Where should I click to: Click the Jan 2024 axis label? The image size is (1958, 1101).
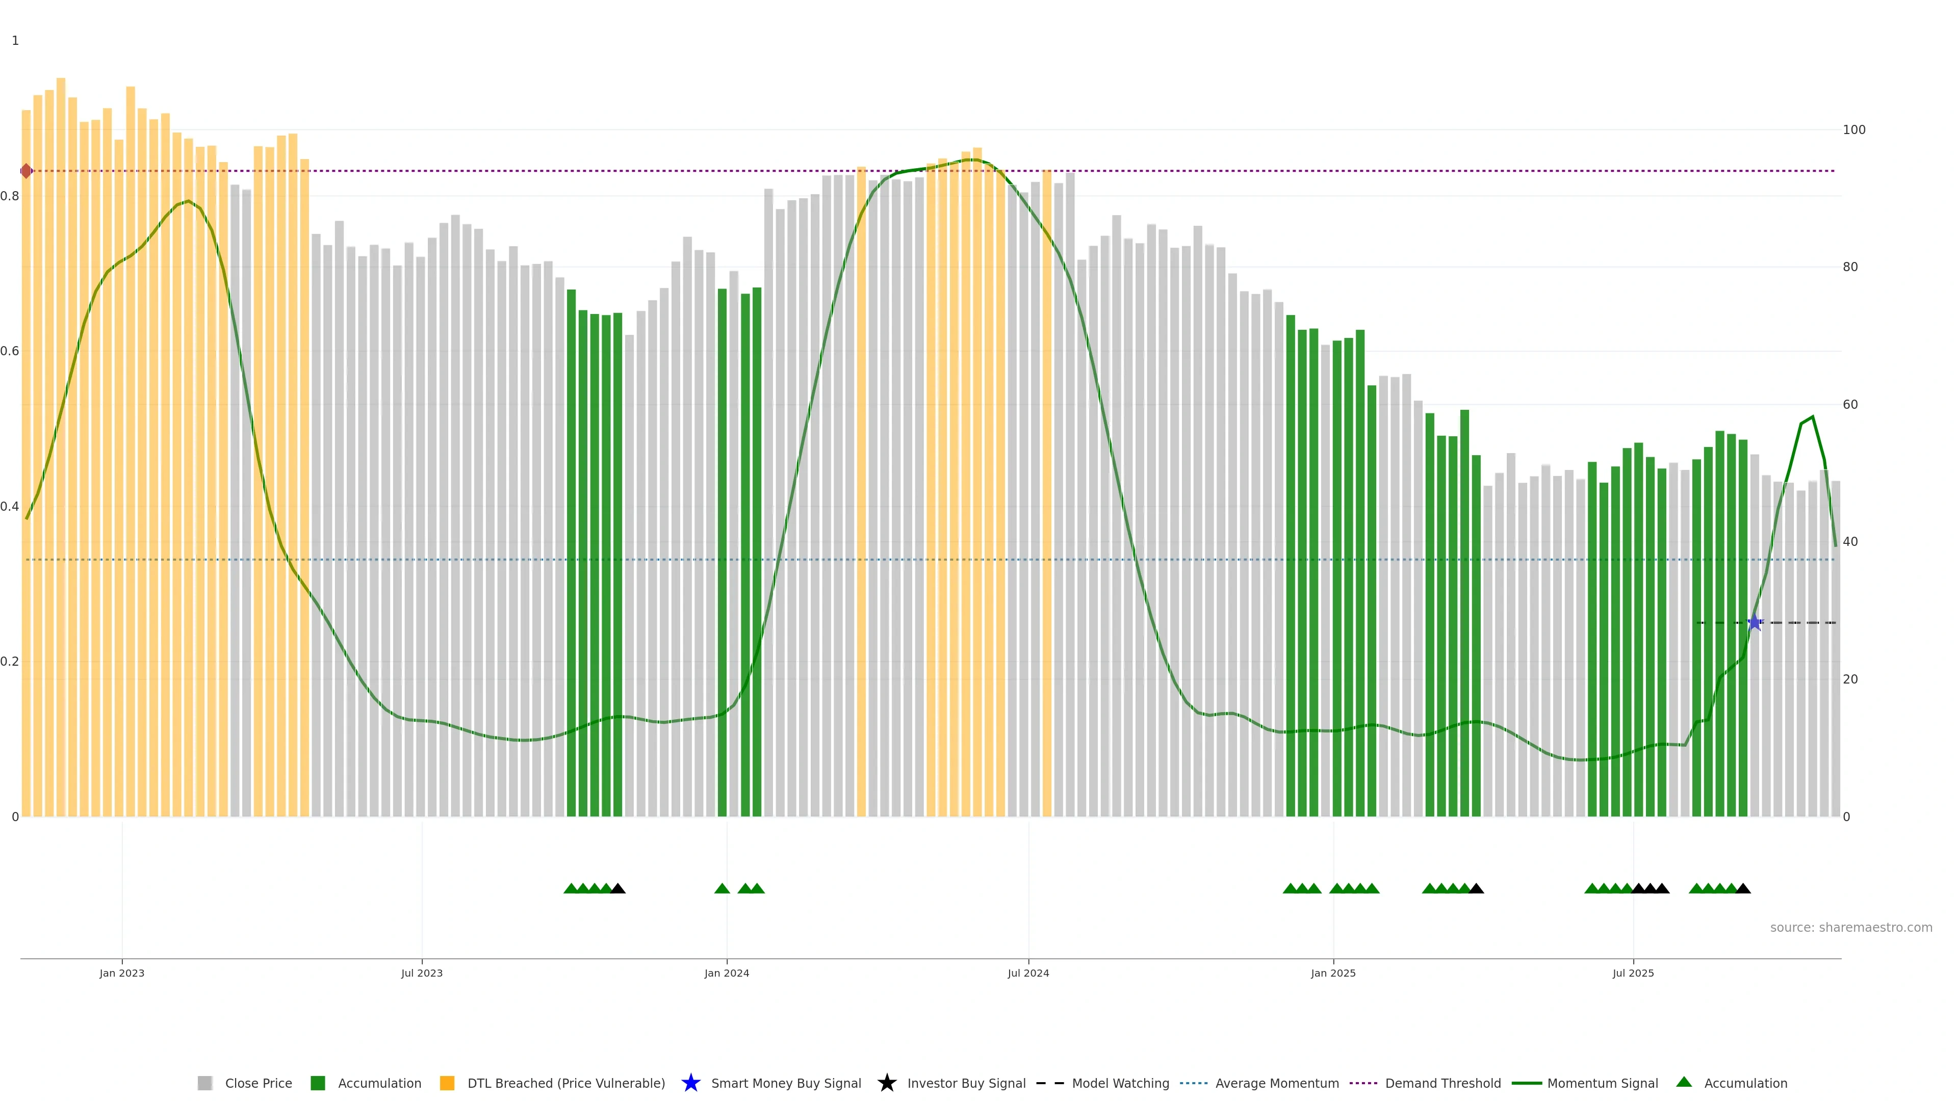point(727,974)
